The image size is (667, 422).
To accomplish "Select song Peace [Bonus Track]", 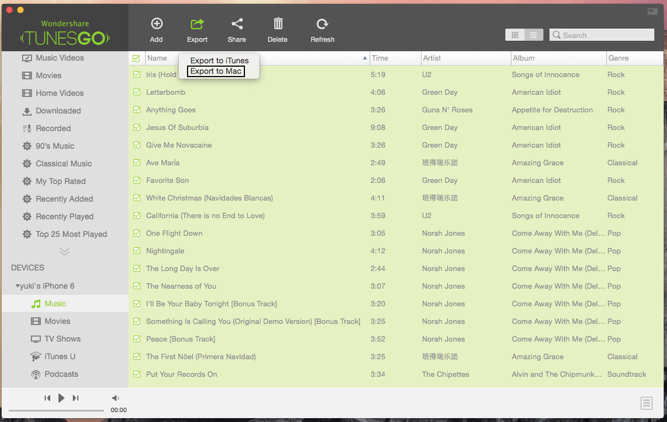I will click(180, 339).
